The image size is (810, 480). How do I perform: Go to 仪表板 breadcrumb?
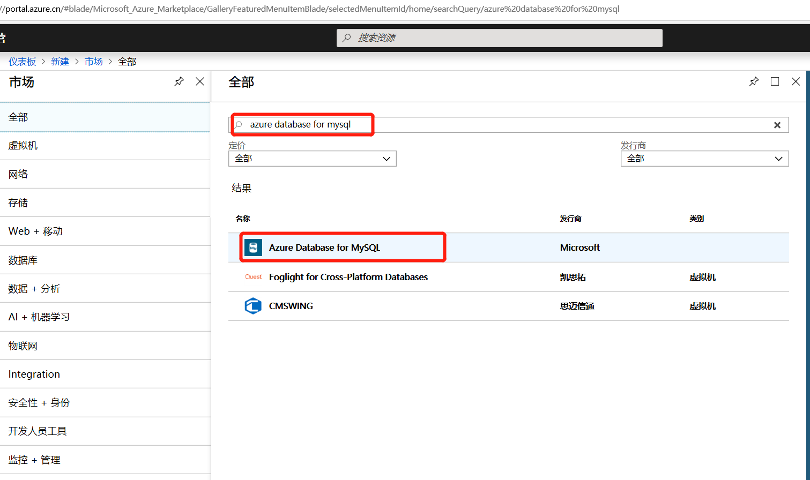point(22,62)
